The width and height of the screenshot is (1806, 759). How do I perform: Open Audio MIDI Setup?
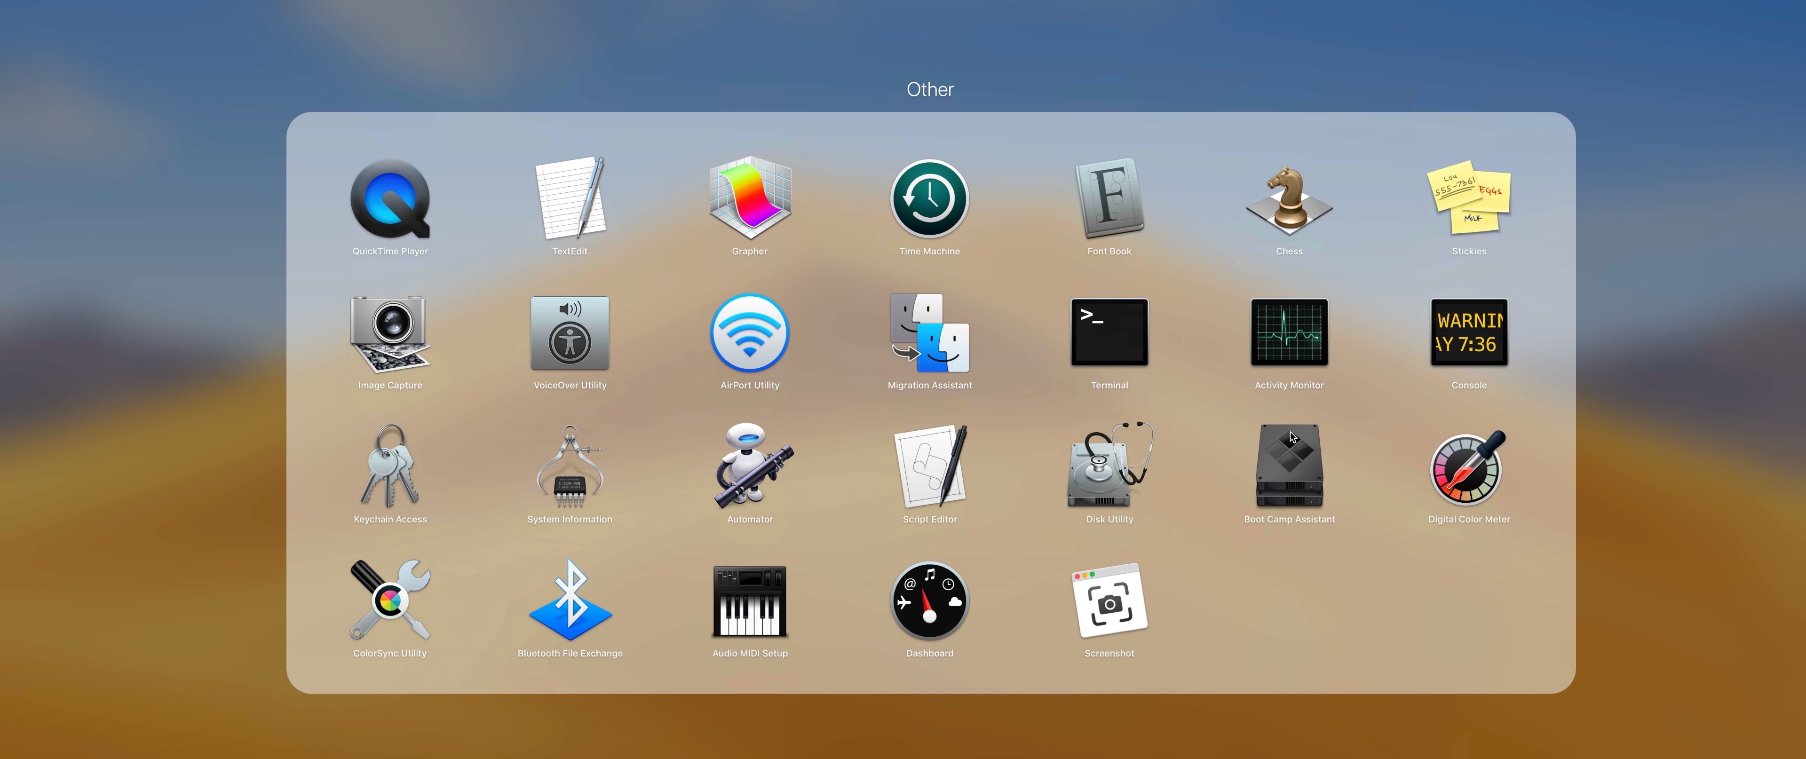pos(749,600)
